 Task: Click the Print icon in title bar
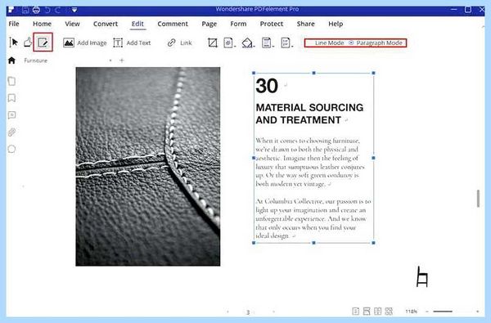36,10
